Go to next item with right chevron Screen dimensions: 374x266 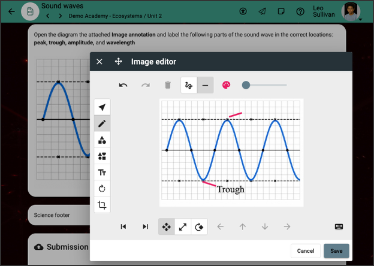point(61,16)
